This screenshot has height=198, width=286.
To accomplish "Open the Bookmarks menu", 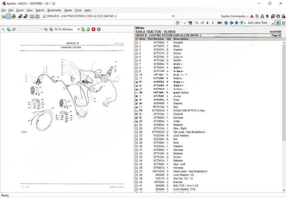I will pos(54,10).
